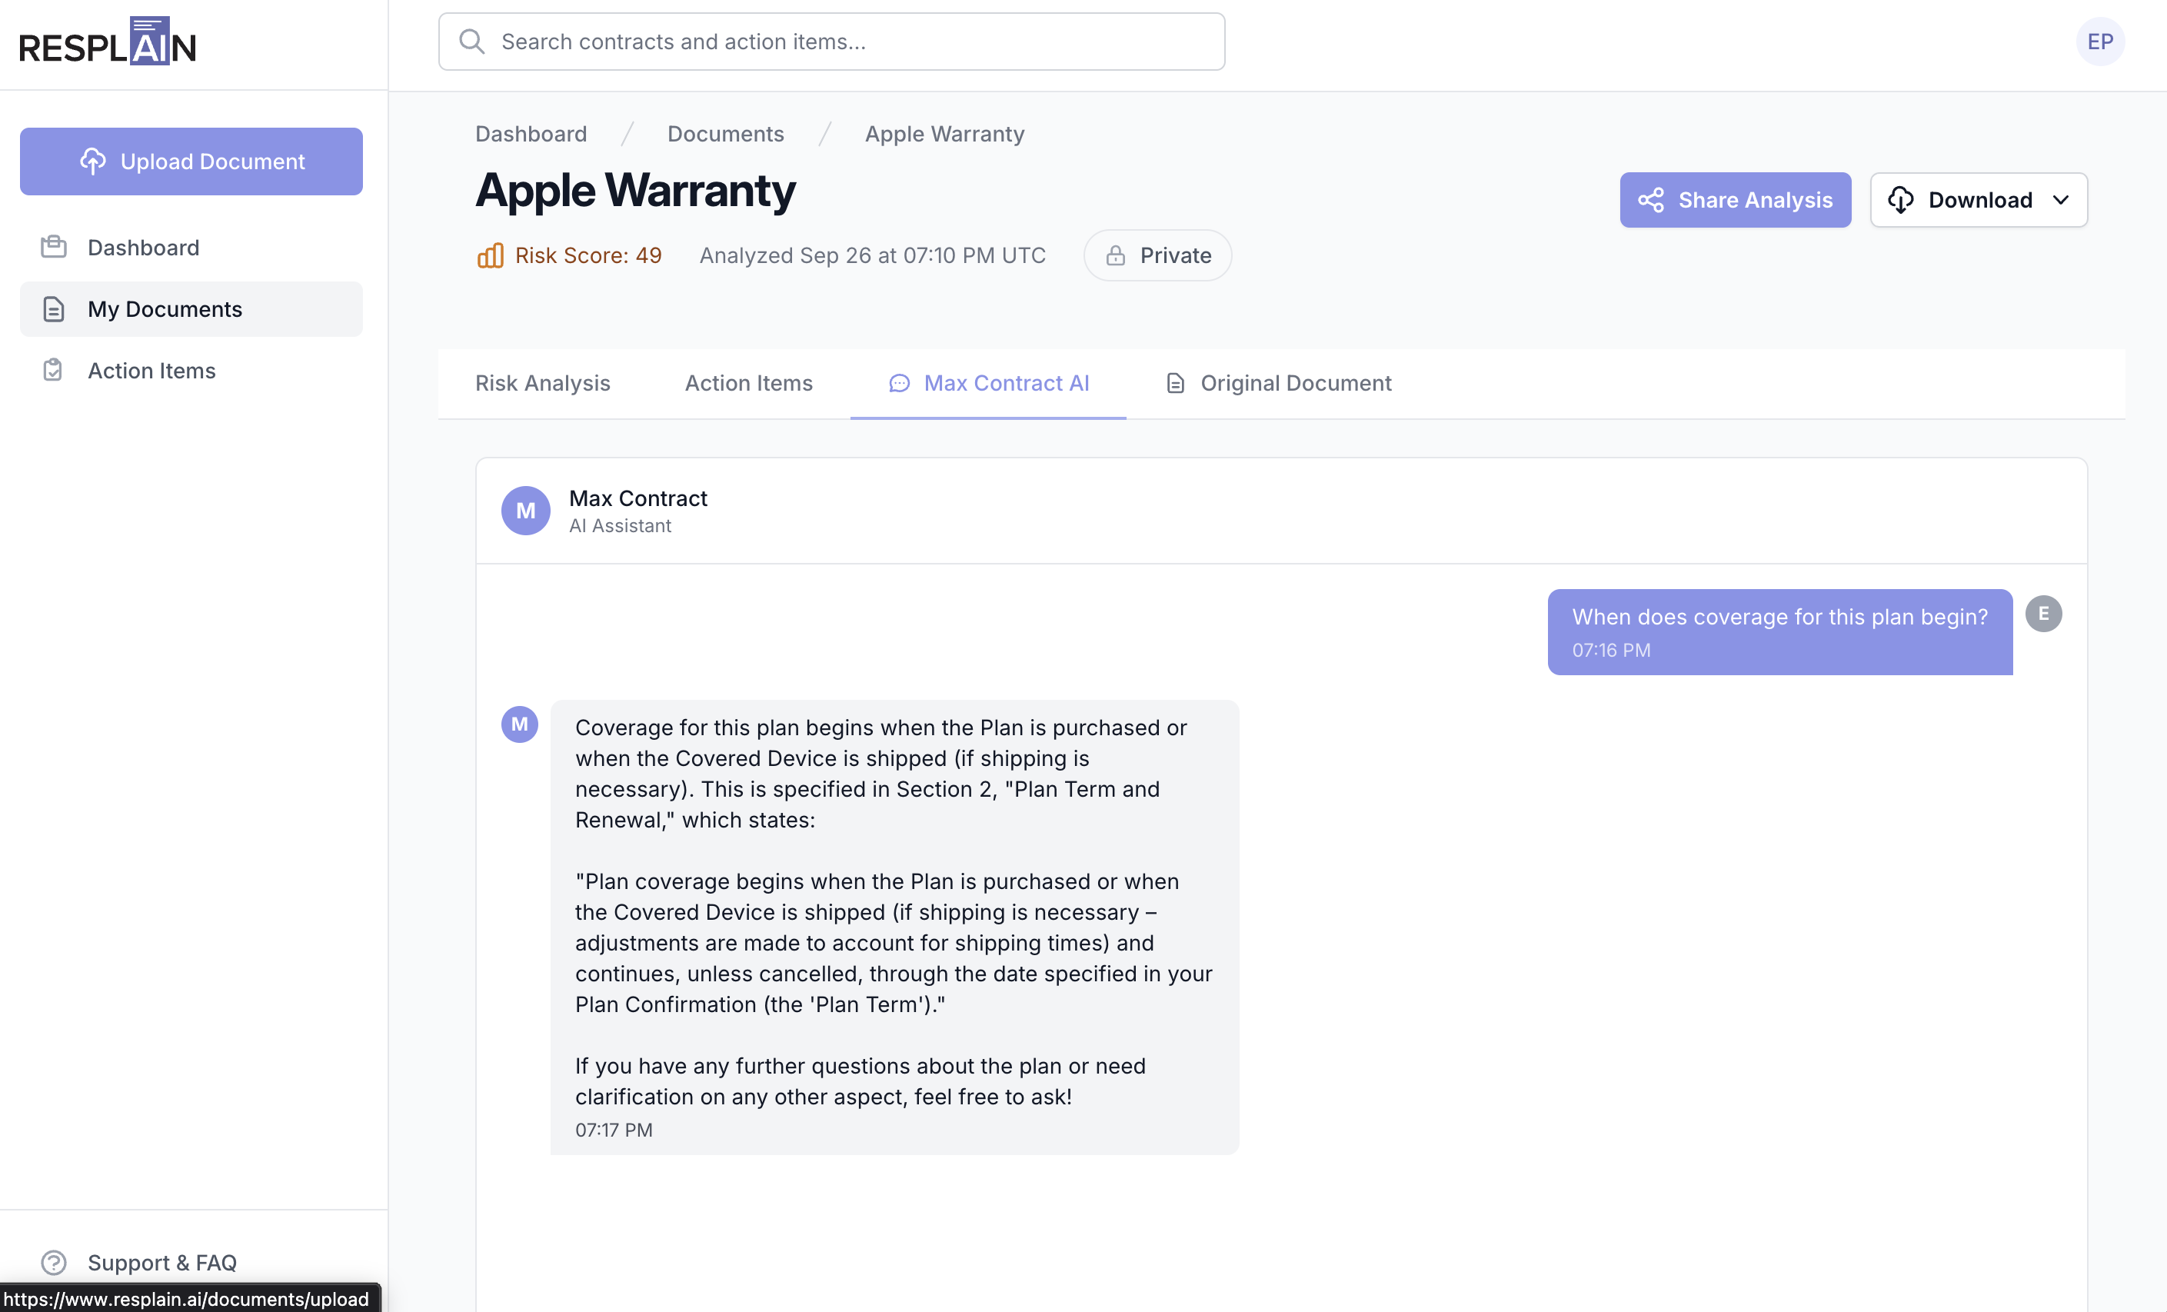Toggle document visibility from Private

click(x=1157, y=255)
